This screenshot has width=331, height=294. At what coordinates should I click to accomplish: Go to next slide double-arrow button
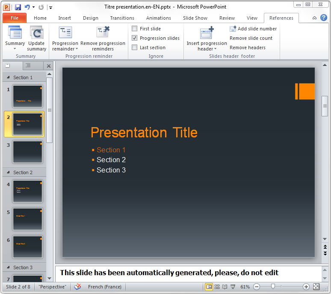coord(325,253)
